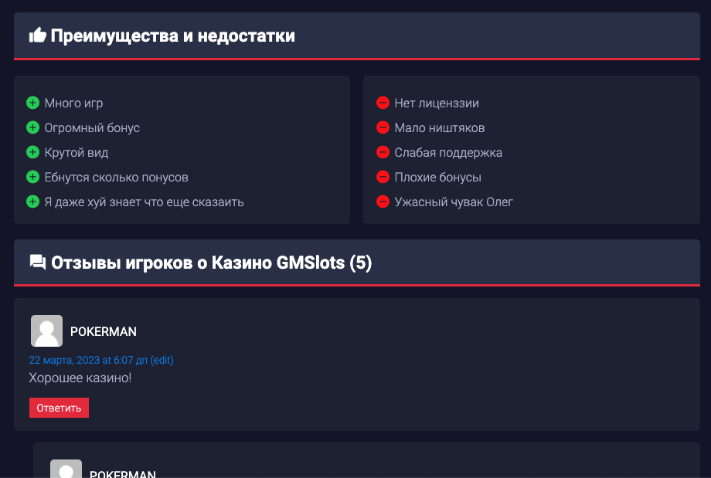Click the green plus icon beside "Много игр"
Viewport: 711px width, 478px height.
32,103
